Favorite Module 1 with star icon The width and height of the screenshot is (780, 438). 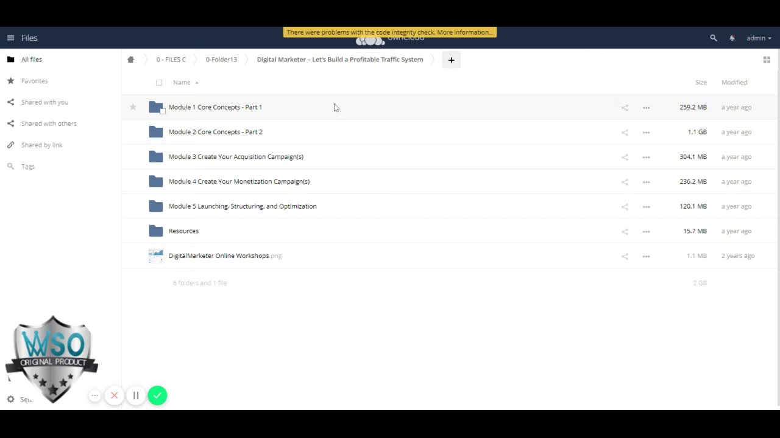(133, 107)
